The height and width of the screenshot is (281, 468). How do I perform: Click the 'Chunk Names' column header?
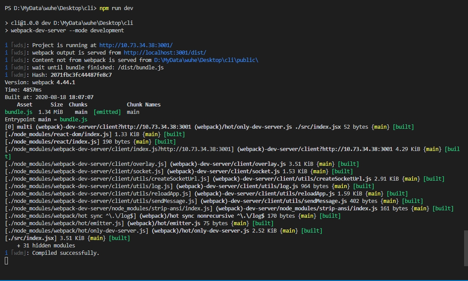(143, 105)
